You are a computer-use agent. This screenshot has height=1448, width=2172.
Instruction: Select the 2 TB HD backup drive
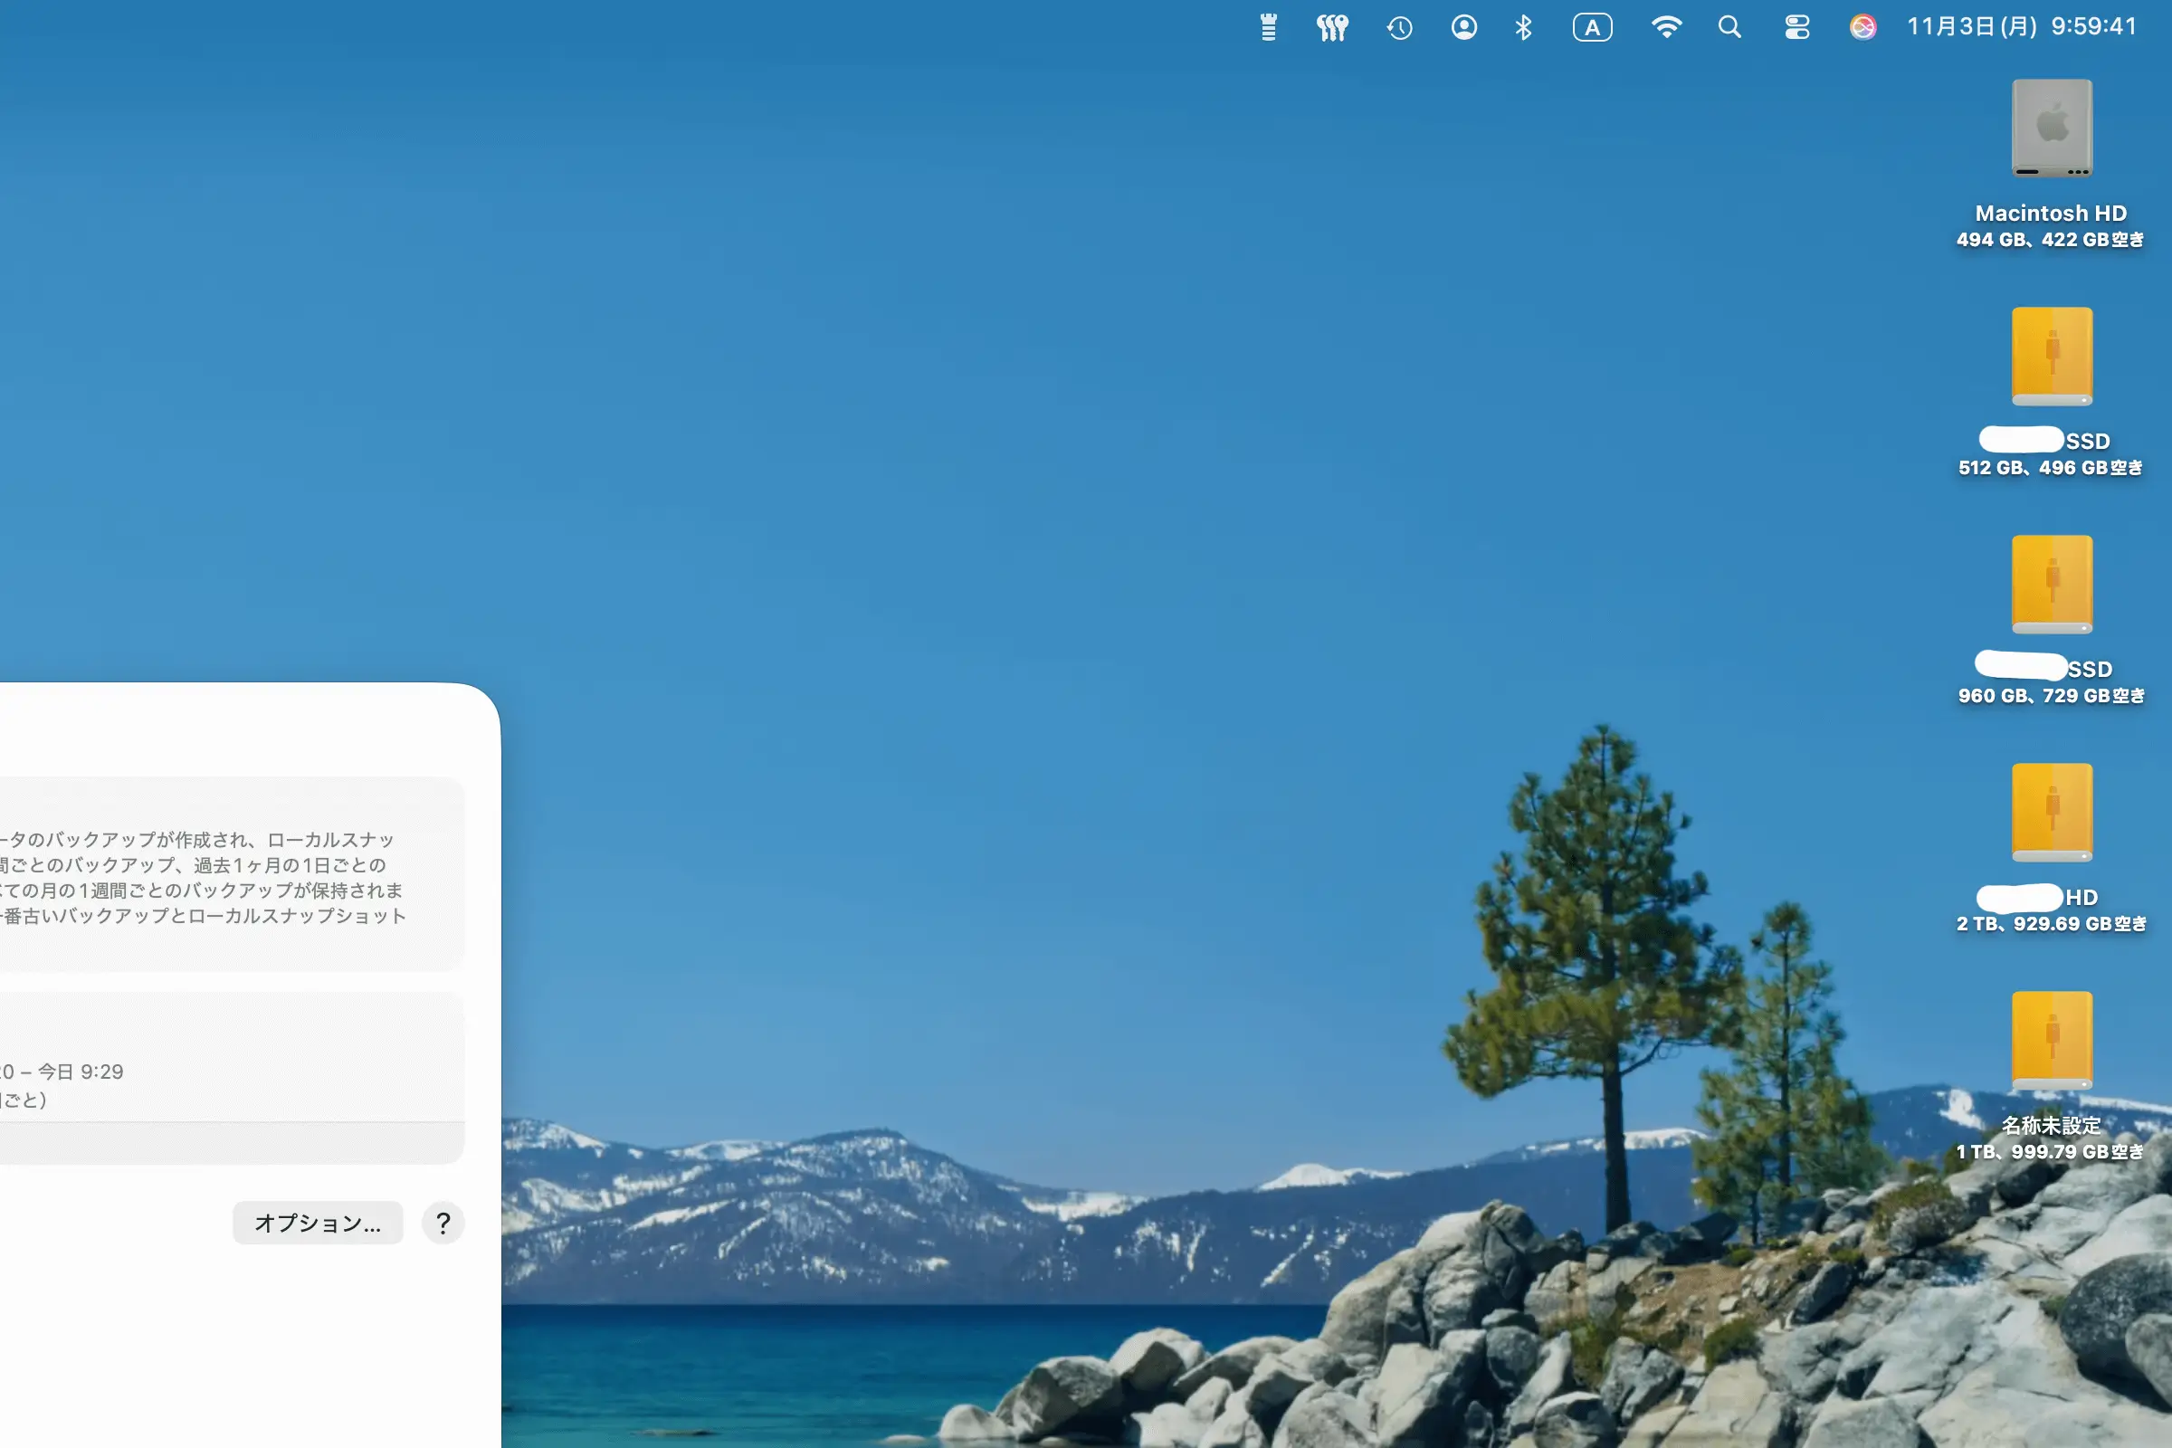(x=2051, y=814)
